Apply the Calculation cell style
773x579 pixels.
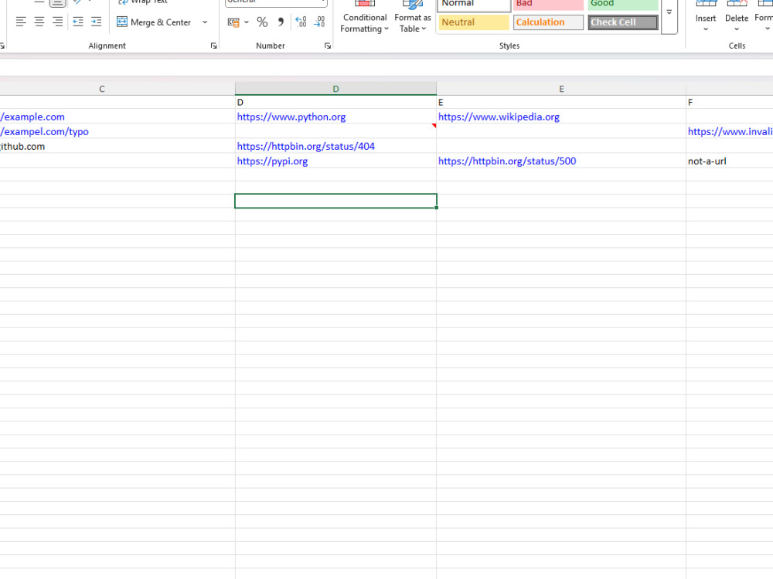(548, 22)
